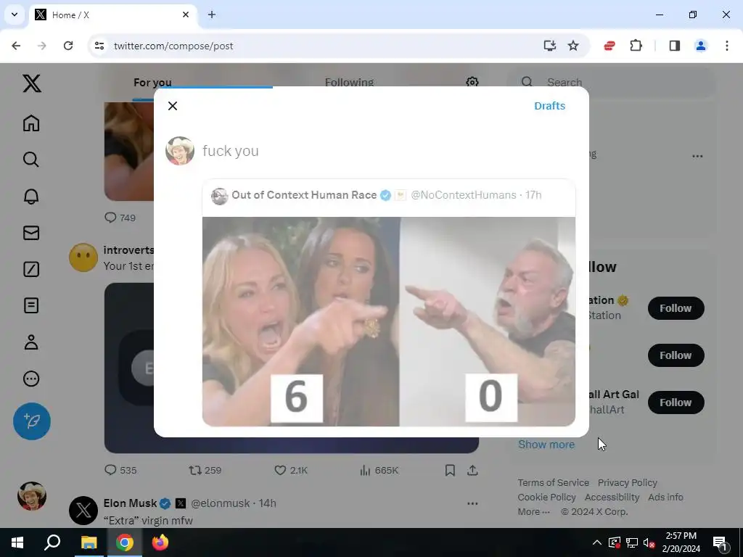Open Terms of Service link
This screenshot has height=557, width=743.
coord(553,482)
